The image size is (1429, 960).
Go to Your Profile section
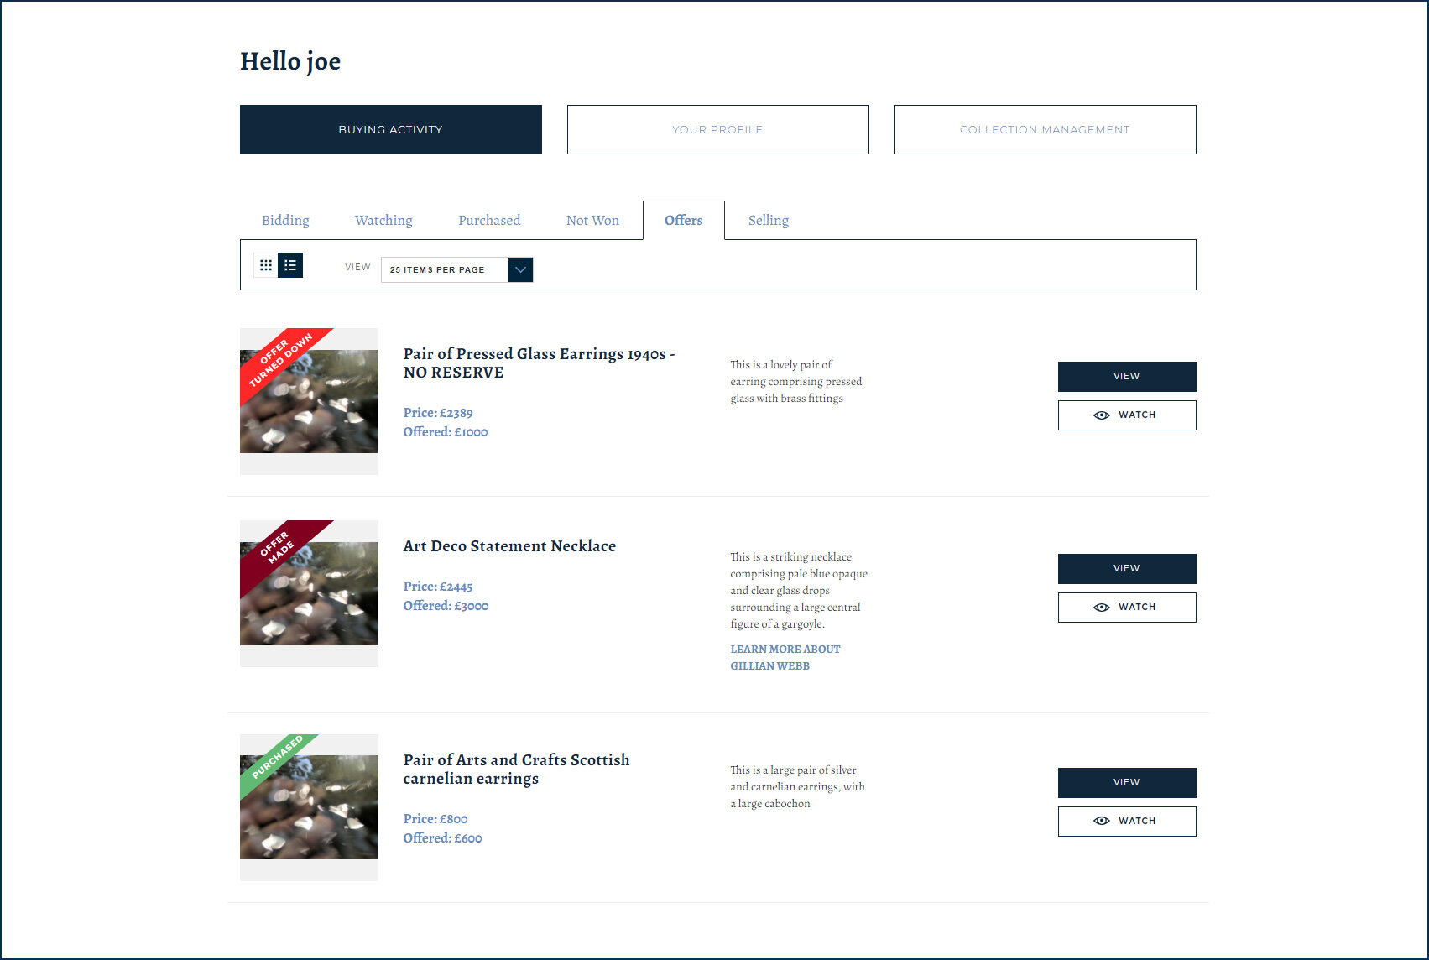tap(718, 129)
